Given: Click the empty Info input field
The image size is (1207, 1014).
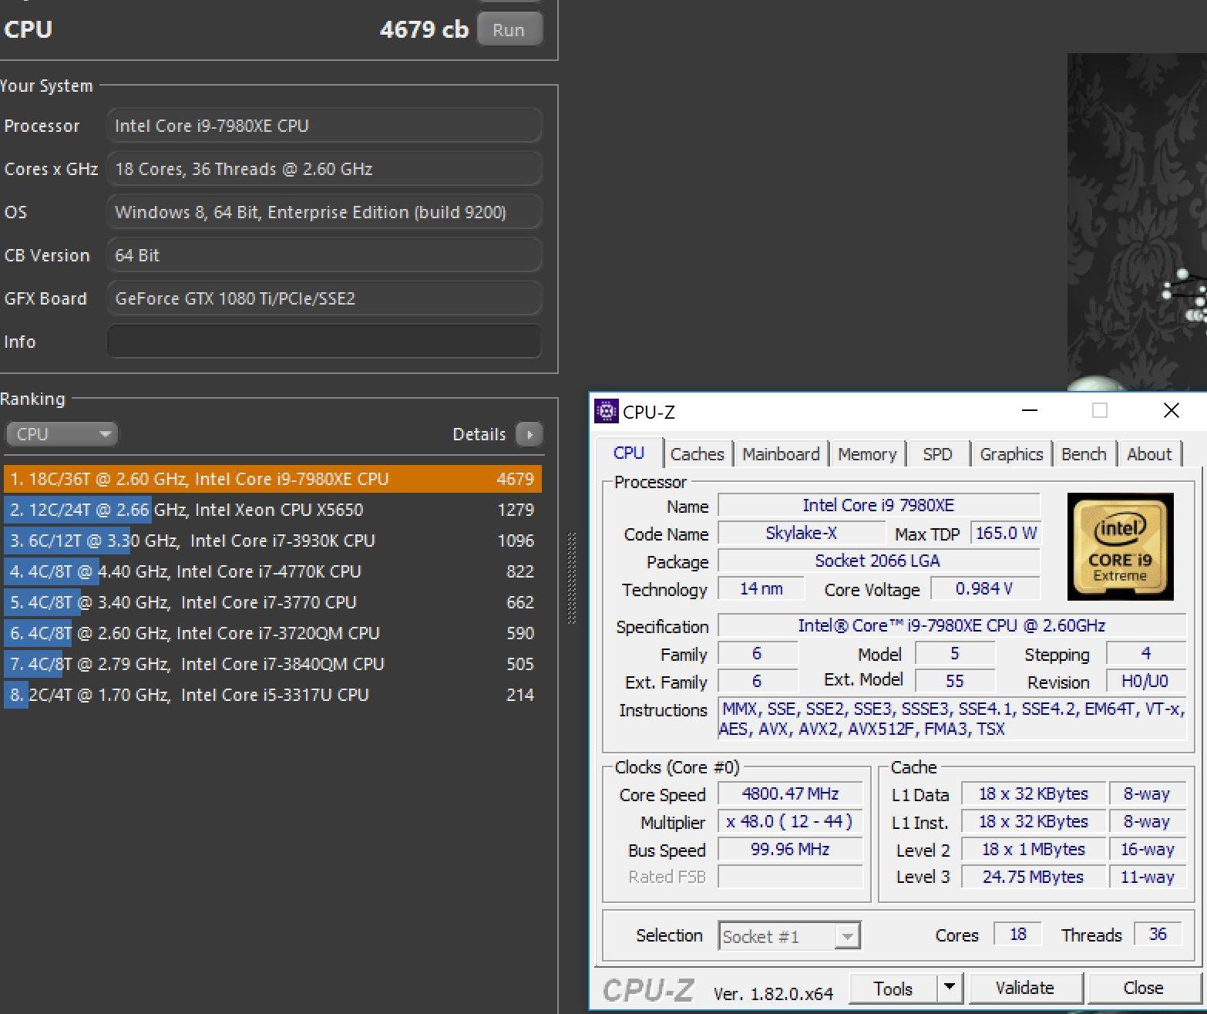Looking at the screenshot, I should tap(324, 342).
